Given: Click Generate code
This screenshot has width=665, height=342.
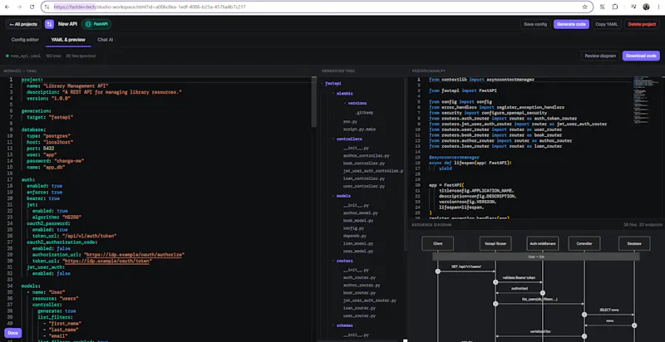Looking at the screenshot, I should [571, 24].
